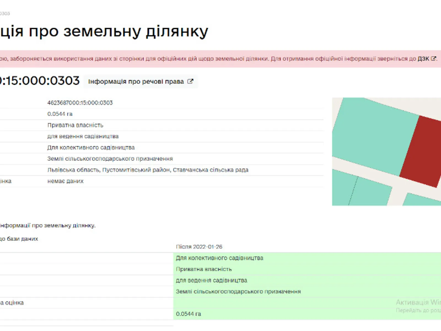441x331 pixels.
Task: Click the 'немає даних' value
Action: point(65,181)
